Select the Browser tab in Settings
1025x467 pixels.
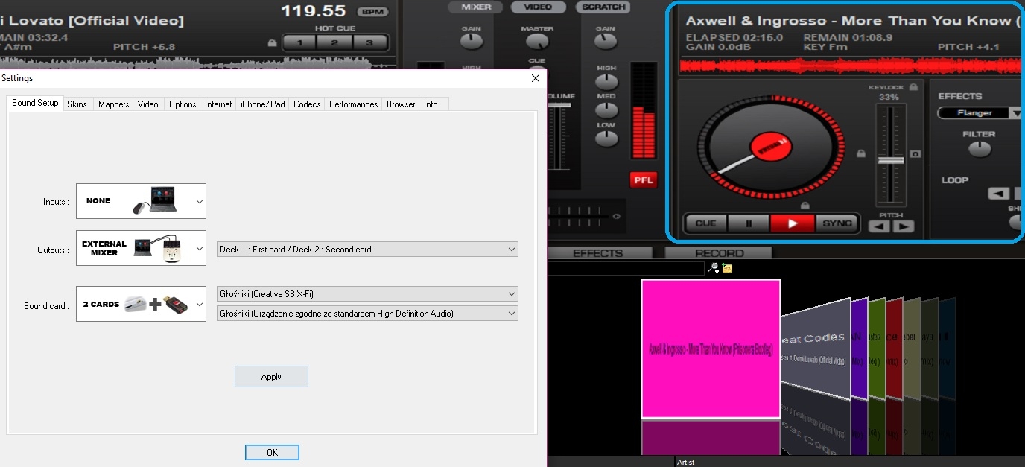[x=401, y=104]
